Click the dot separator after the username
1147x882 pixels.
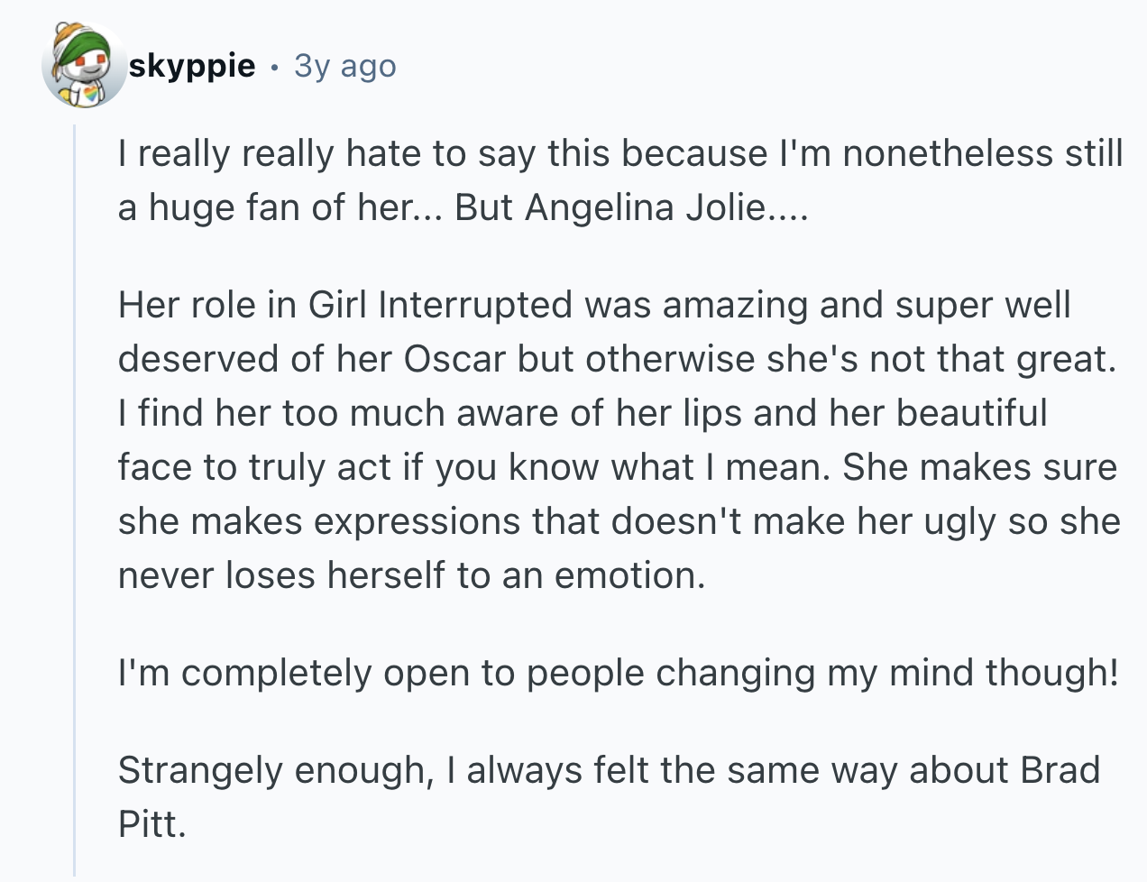tap(274, 67)
